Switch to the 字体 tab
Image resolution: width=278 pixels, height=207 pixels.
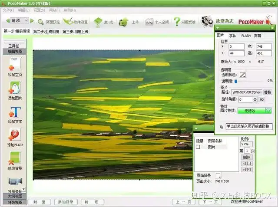233,36
